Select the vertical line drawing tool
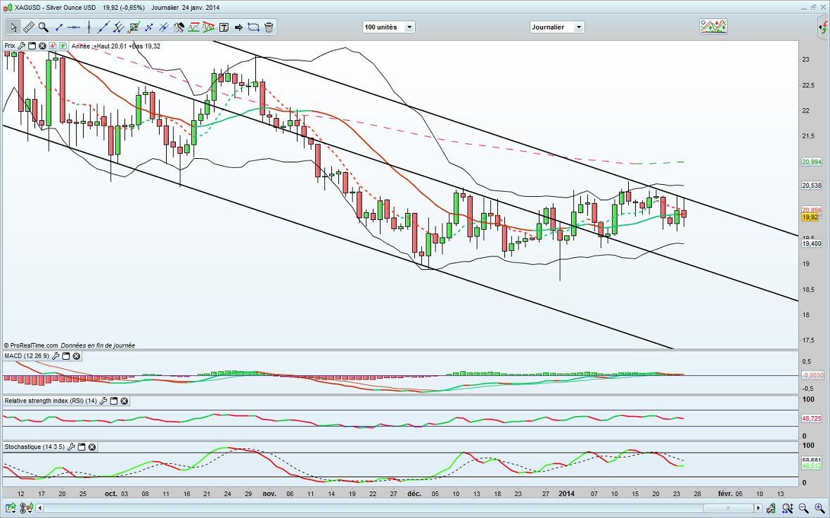Screen dimensions: 830x518 (88, 27)
